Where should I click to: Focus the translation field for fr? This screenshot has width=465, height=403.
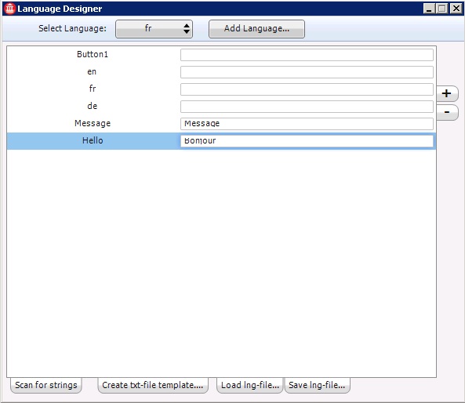point(307,89)
